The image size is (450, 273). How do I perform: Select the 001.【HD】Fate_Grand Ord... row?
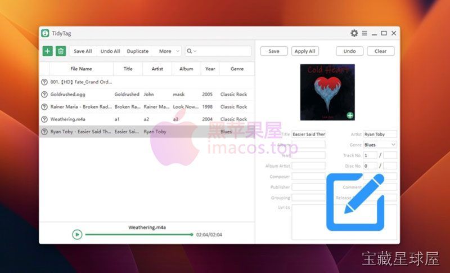[147, 82]
